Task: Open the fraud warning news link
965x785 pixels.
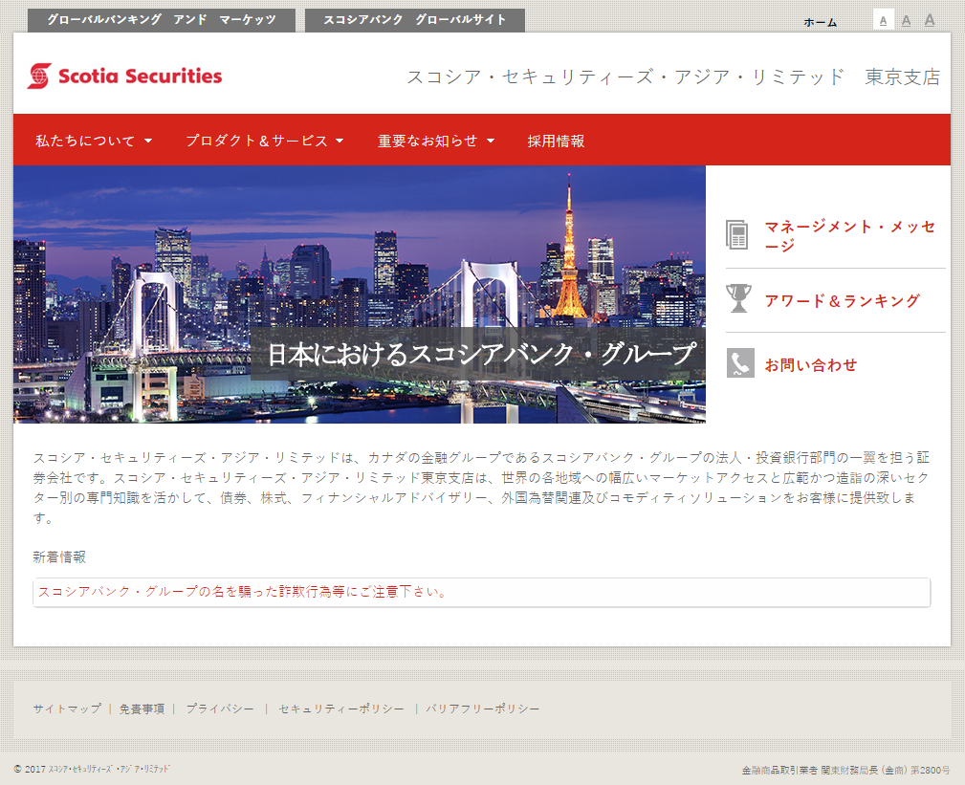Action: 243,592
